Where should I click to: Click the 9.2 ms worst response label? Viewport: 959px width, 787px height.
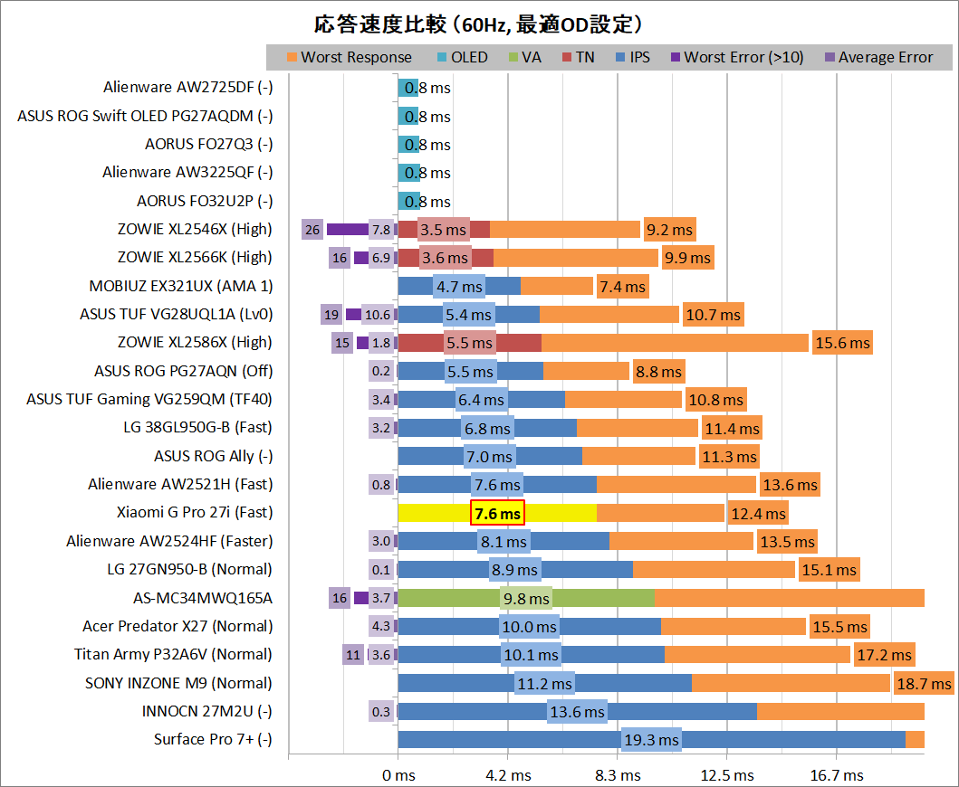pyautogui.click(x=670, y=230)
